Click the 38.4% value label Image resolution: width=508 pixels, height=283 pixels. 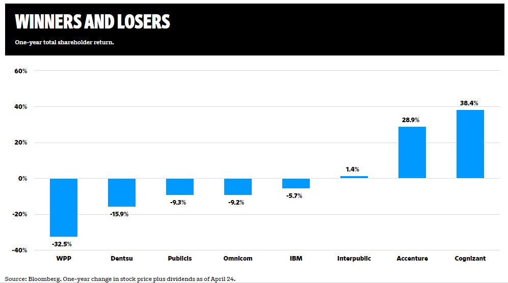click(x=469, y=103)
